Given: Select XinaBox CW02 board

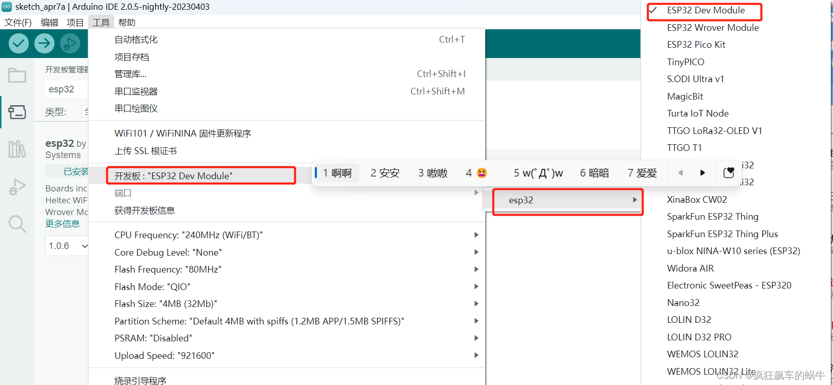Looking at the screenshot, I should point(697,200).
